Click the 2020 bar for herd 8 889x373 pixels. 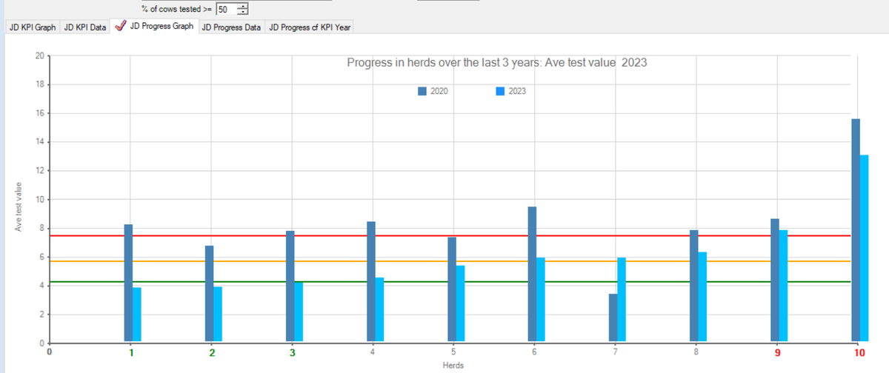pos(694,286)
